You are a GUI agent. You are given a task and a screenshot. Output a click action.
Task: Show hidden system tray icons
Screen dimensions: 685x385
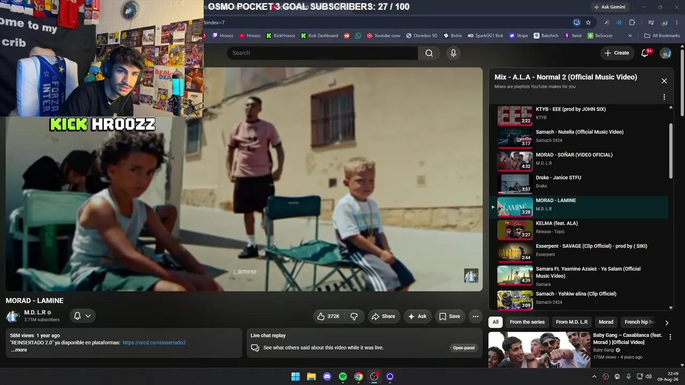coord(594,376)
